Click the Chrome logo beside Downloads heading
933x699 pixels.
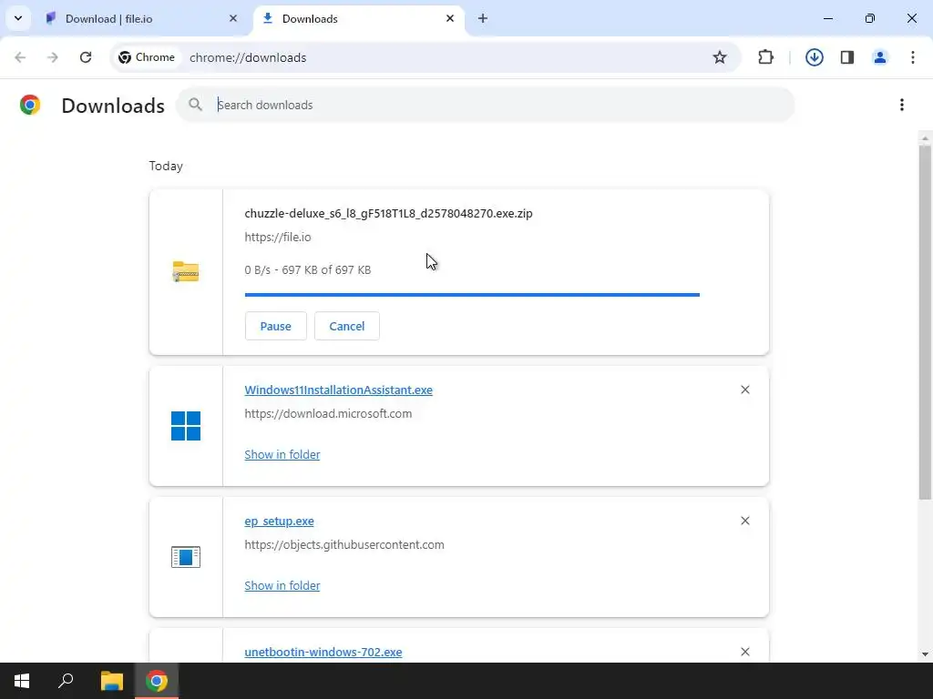30,105
